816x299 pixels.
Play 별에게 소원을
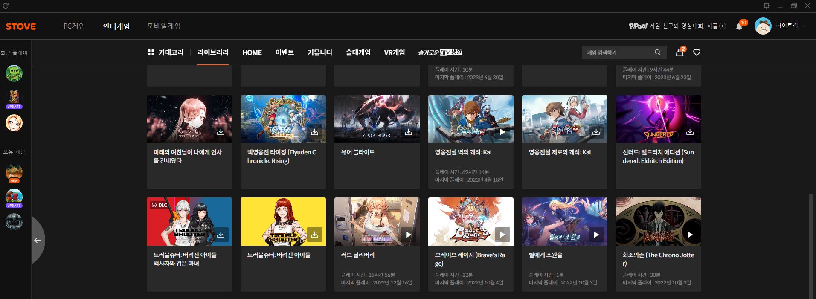coord(596,235)
